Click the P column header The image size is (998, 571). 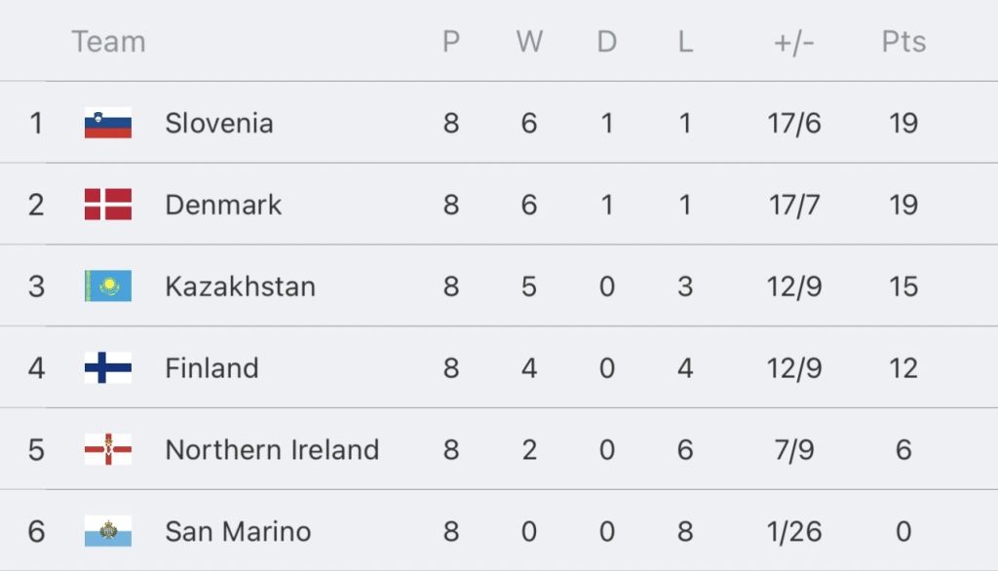tap(450, 42)
